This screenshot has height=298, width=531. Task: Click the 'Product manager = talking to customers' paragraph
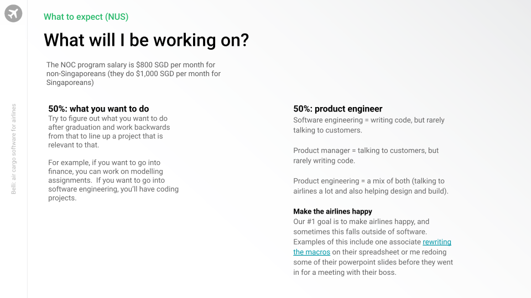(x=366, y=156)
